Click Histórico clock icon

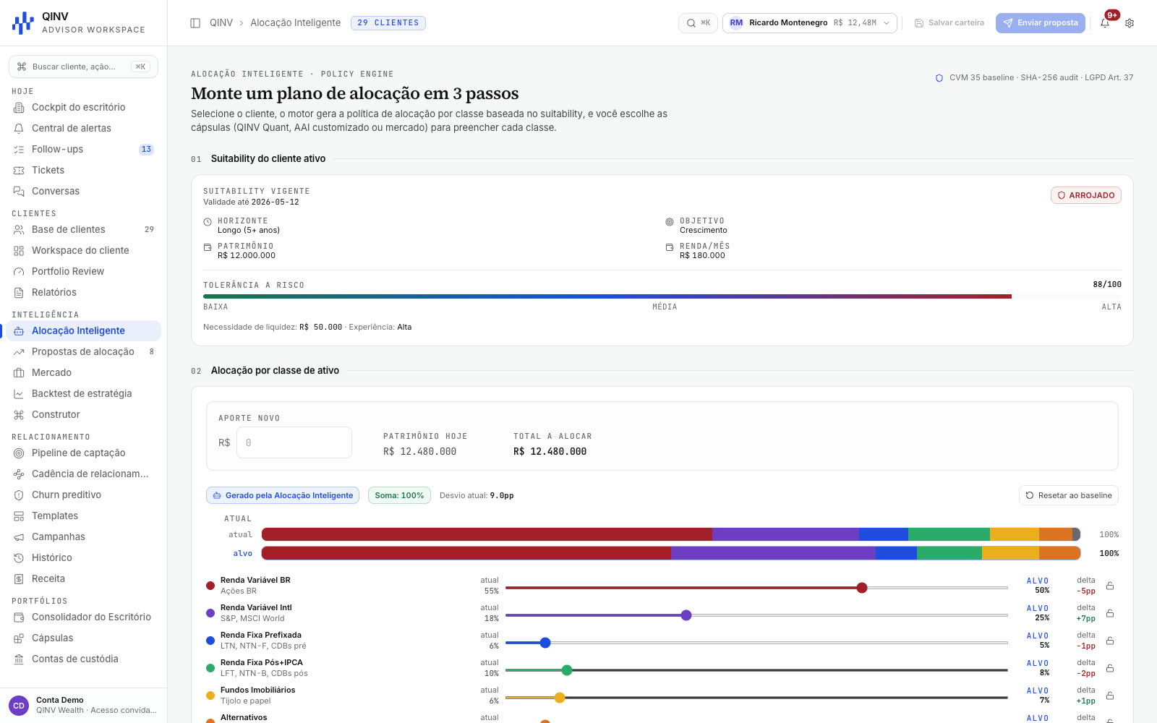(x=19, y=557)
